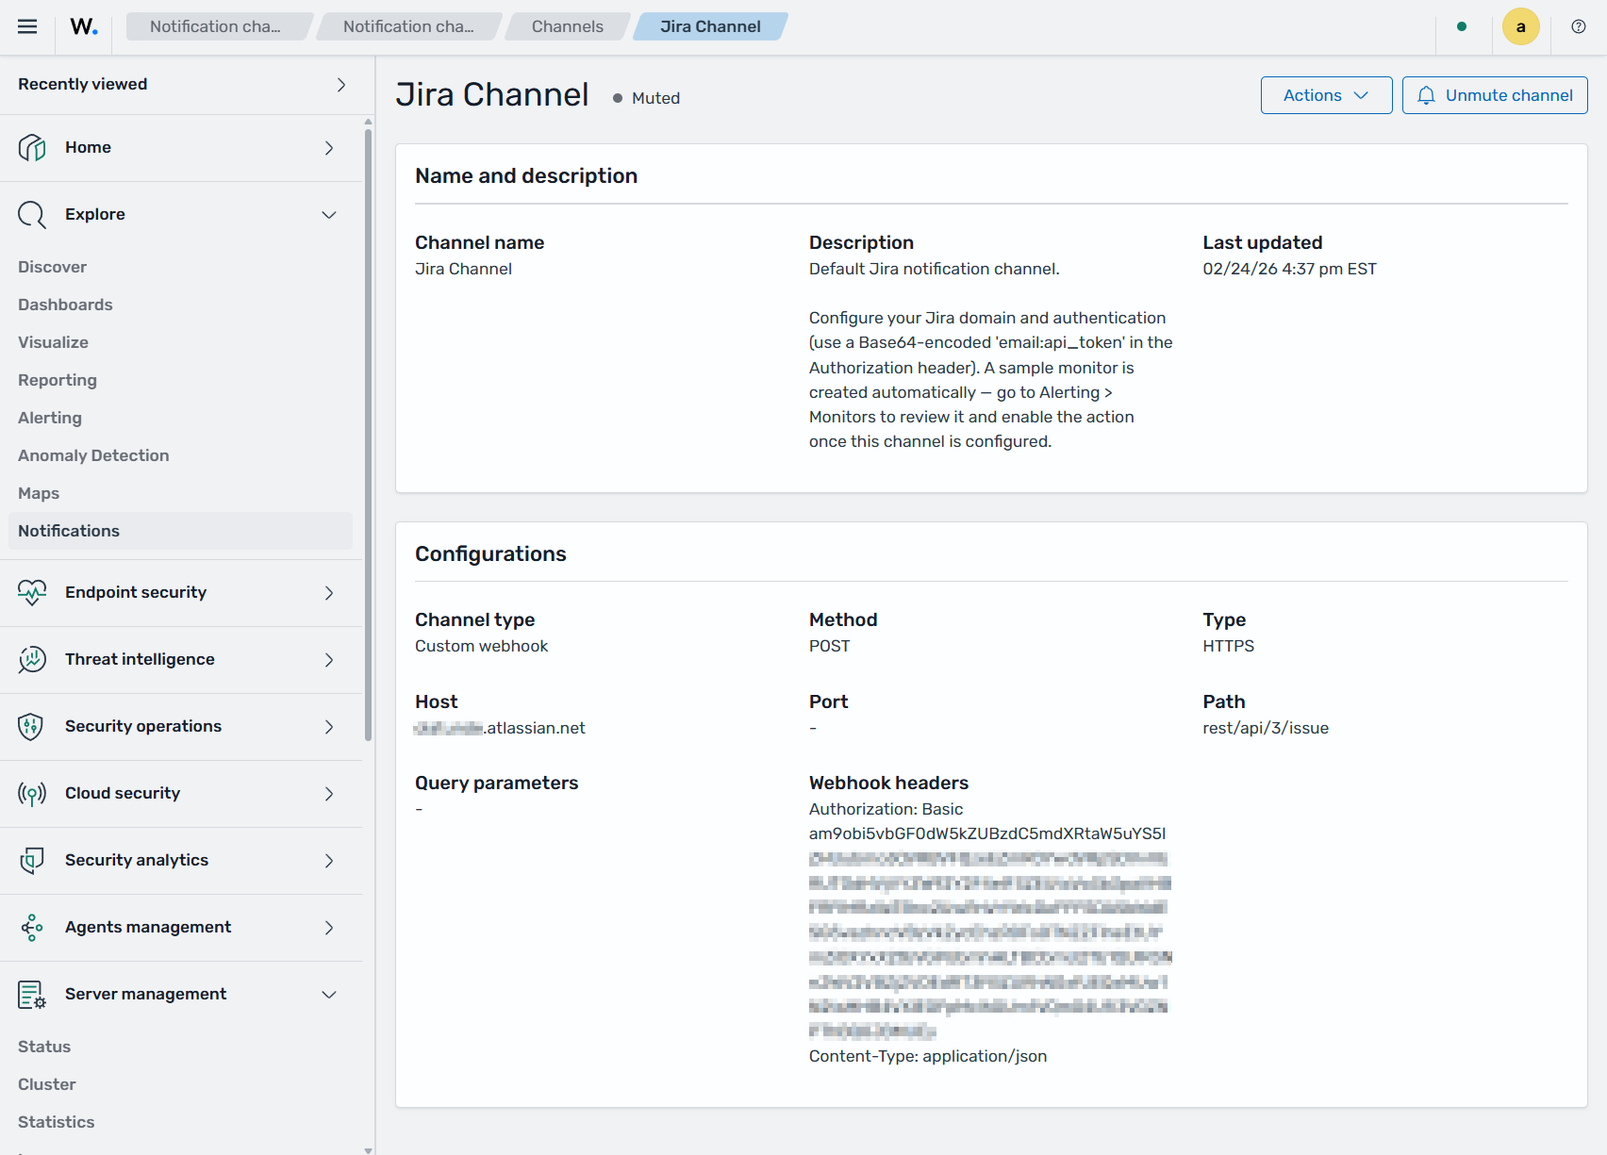Click the Explore magnifier icon
The width and height of the screenshot is (1607, 1155).
32,215
